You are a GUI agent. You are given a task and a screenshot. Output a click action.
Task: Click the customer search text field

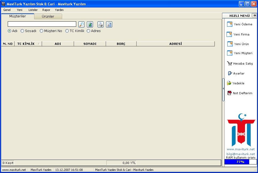(42, 24)
